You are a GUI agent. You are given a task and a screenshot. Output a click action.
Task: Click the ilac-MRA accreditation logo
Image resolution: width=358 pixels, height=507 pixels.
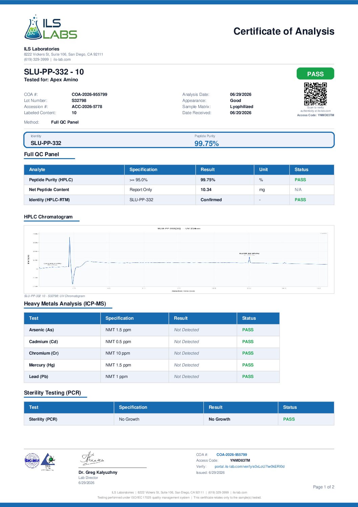tap(32, 461)
